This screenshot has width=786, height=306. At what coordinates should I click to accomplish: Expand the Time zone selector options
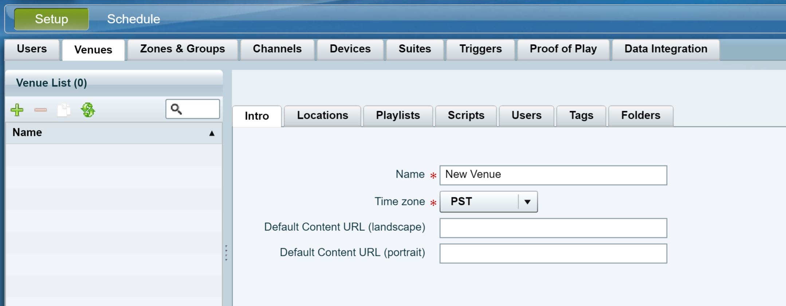527,201
